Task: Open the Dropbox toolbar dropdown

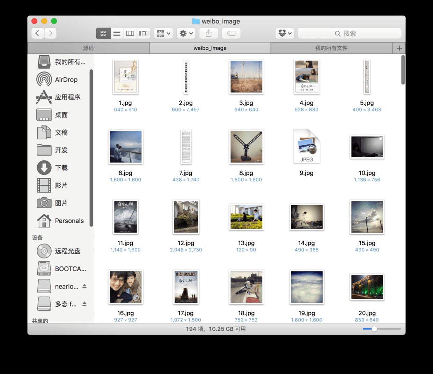Action: pyautogui.click(x=285, y=33)
